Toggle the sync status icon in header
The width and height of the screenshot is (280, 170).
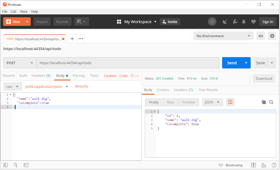pyautogui.click(x=212, y=21)
